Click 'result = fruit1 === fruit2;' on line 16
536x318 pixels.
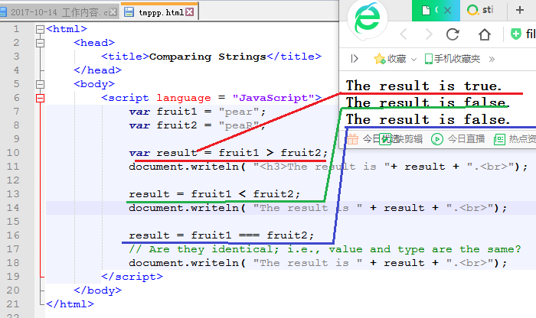pyautogui.click(x=221, y=235)
